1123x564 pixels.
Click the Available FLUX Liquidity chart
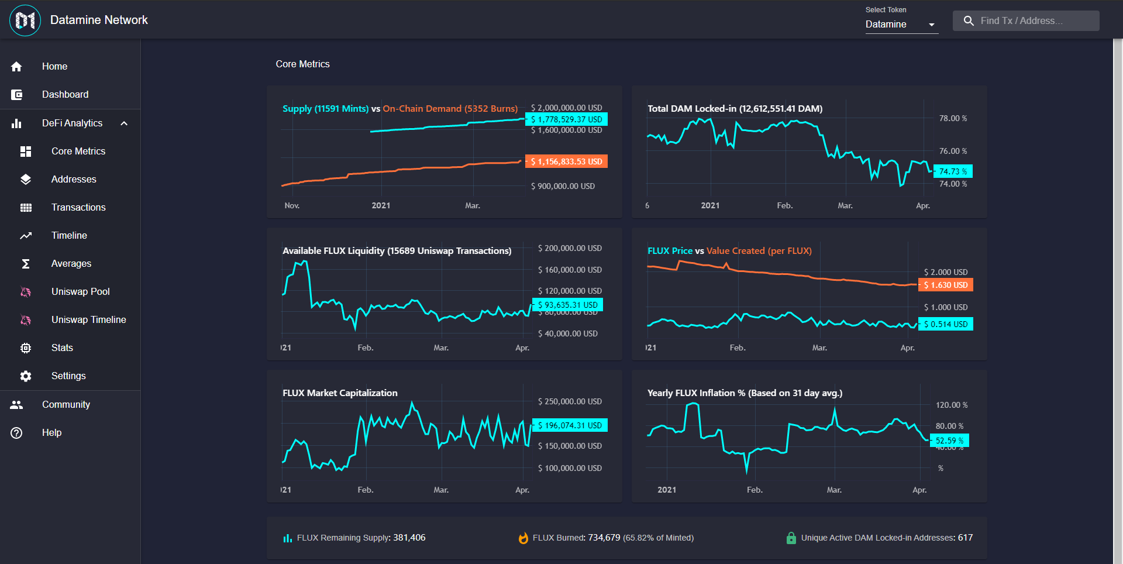(444, 294)
